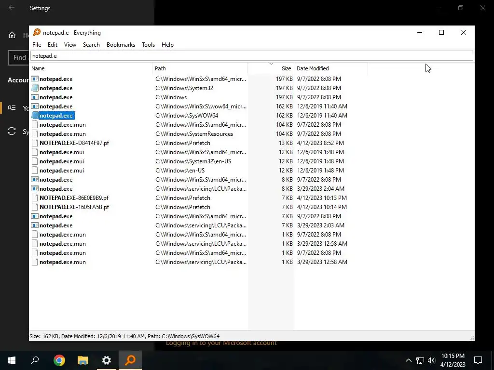This screenshot has width=494, height=370.
Task: Open taskbar Search magnifier
Action: point(35,360)
